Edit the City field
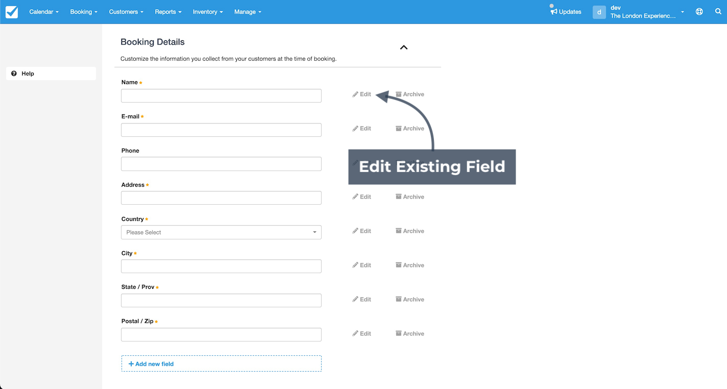The height and width of the screenshot is (389, 727). tap(361, 265)
